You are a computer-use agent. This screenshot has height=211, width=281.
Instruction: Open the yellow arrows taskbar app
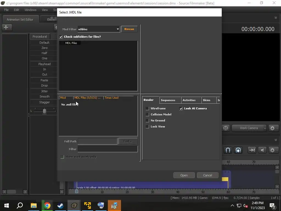click(88, 206)
